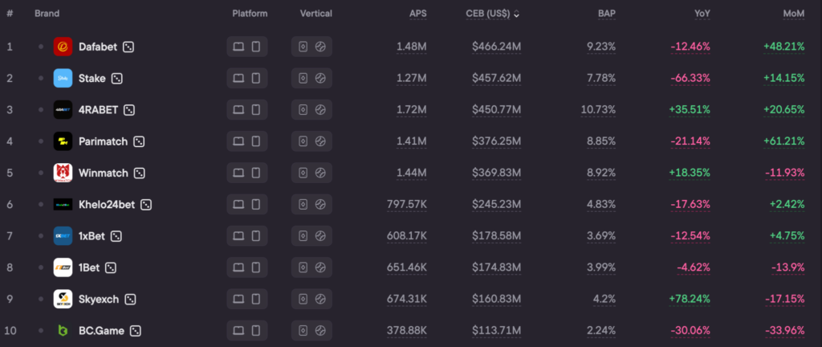
Task: Click the BAP column header
Action: (607, 14)
